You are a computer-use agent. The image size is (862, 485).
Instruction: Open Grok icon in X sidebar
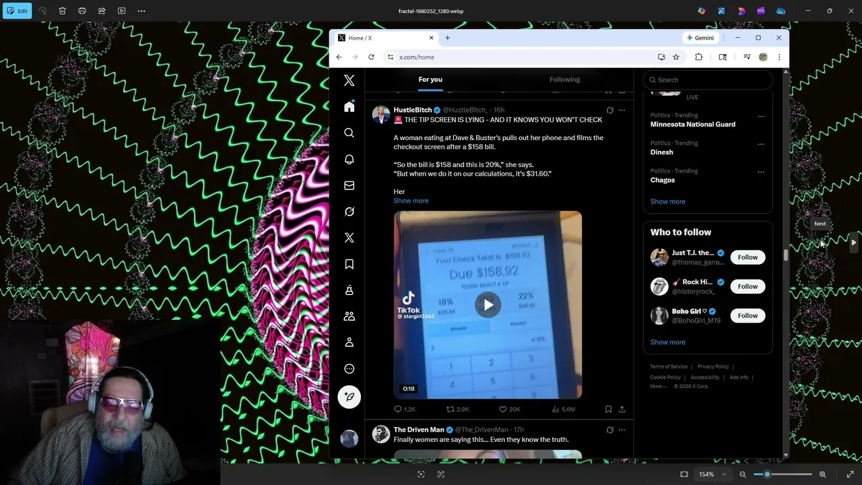point(349,212)
